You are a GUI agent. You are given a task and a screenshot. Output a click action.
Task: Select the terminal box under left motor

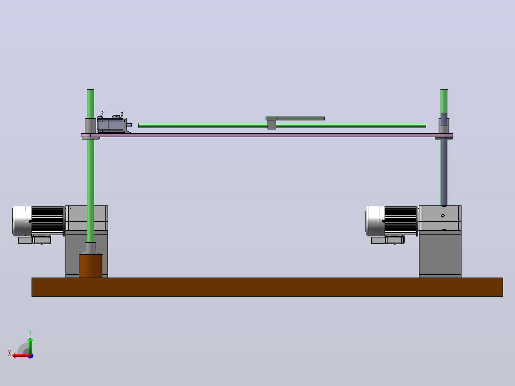(42, 239)
